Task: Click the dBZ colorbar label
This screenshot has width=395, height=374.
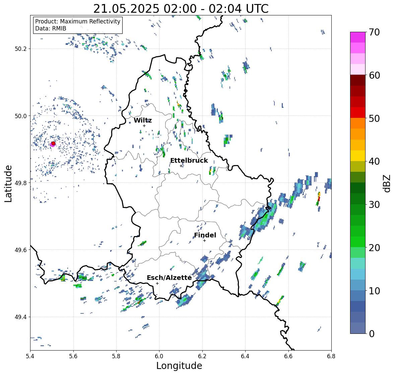Action: tap(387, 183)
